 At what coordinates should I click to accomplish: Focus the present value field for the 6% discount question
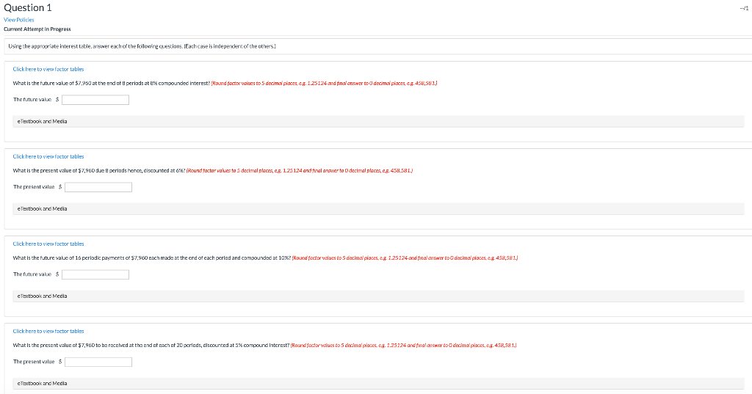click(x=98, y=187)
